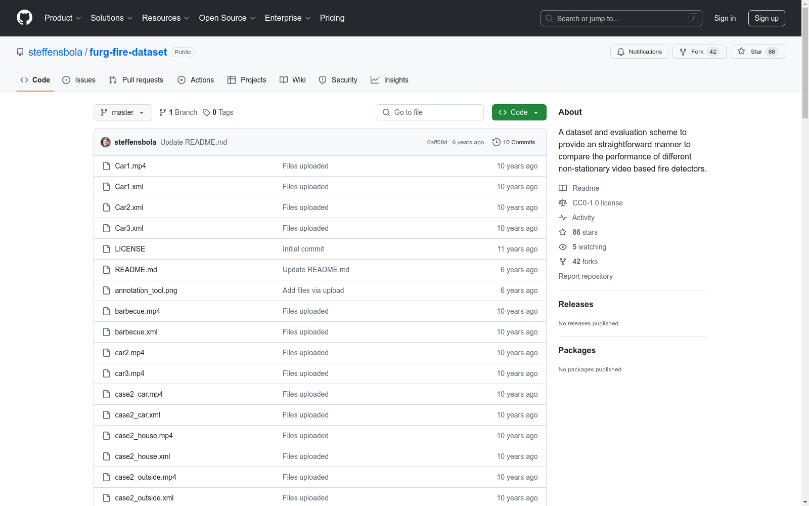Viewport: 809px width, 506px height.
Task: Click the Sign up button
Action: (x=767, y=18)
